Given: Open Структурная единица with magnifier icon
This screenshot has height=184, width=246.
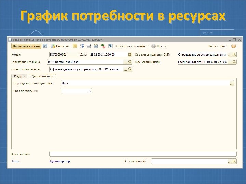Looking at the screenshot, I should [x=130, y=62].
